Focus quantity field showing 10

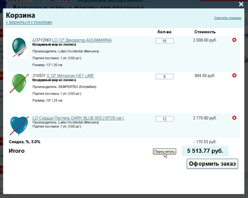point(165,41)
